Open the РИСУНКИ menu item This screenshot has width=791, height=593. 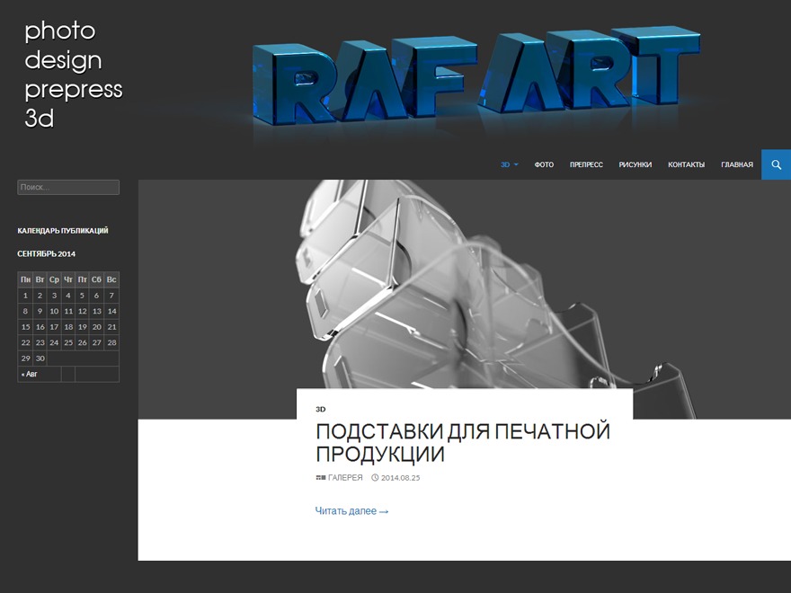tap(635, 165)
